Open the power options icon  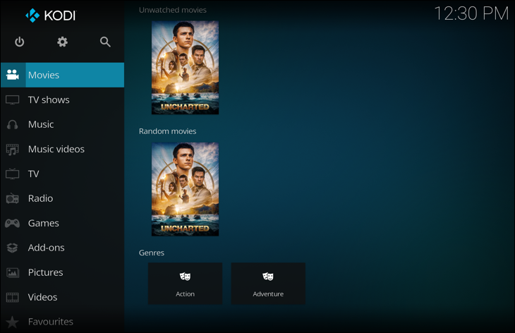(19, 42)
